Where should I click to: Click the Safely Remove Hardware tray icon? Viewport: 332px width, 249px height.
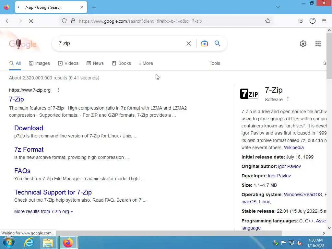tap(276, 243)
